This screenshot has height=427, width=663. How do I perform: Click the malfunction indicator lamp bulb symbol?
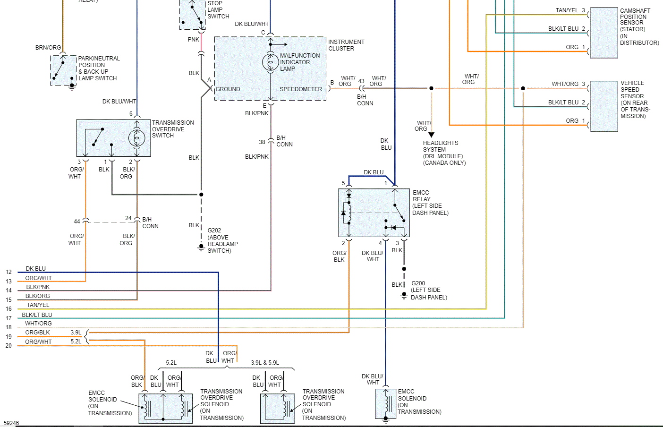pos(271,62)
